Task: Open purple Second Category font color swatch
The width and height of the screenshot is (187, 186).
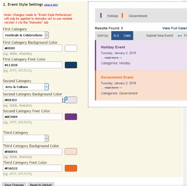Action: [x=71, y=117]
